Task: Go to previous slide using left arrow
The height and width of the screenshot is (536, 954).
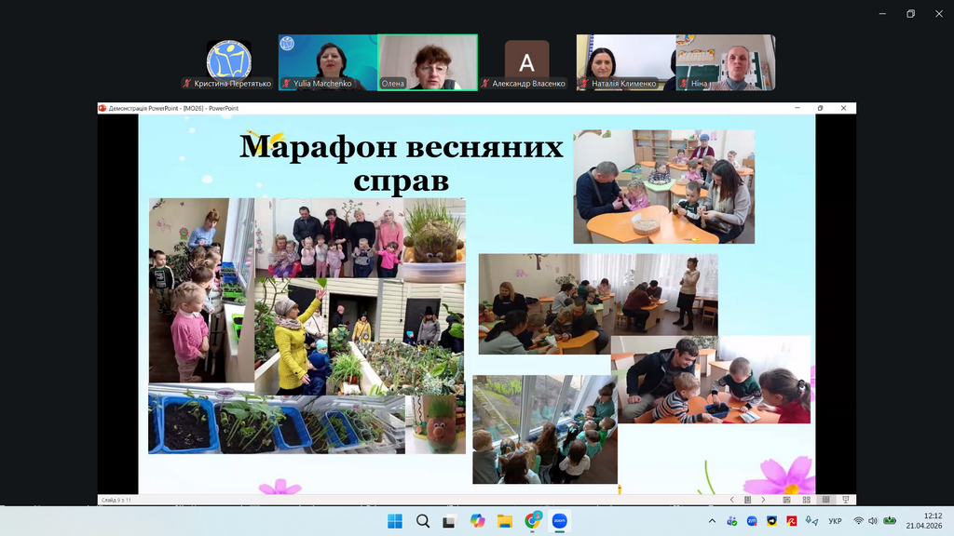Action: tap(732, 500)
